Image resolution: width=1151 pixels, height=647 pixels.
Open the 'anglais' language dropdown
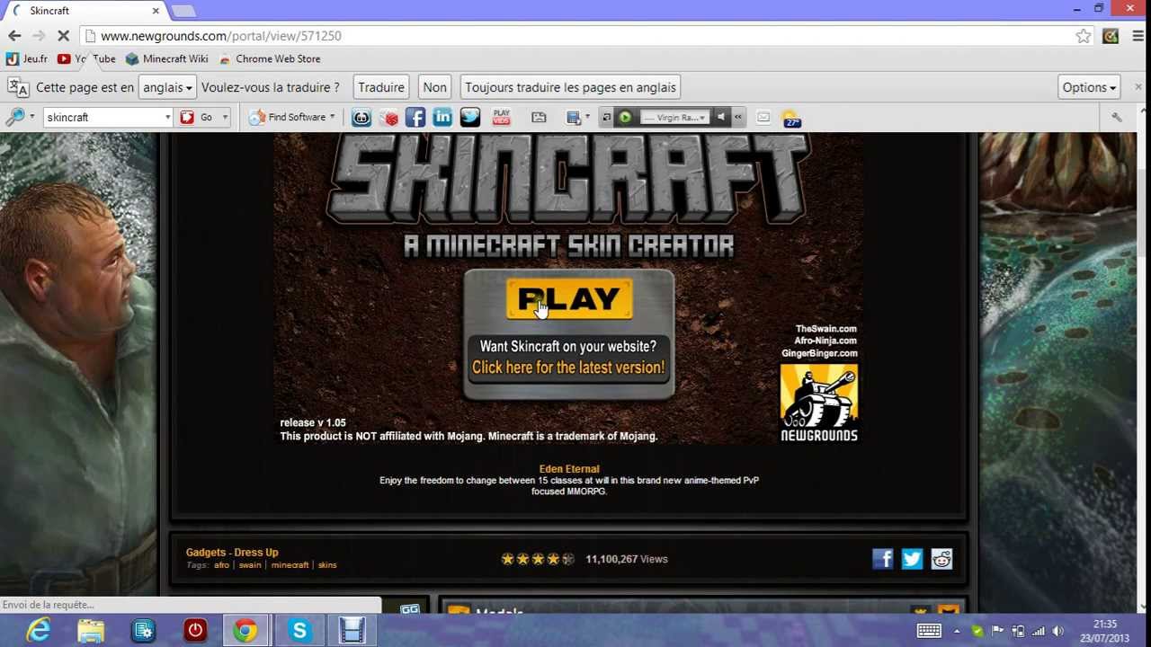pos(167,87)
